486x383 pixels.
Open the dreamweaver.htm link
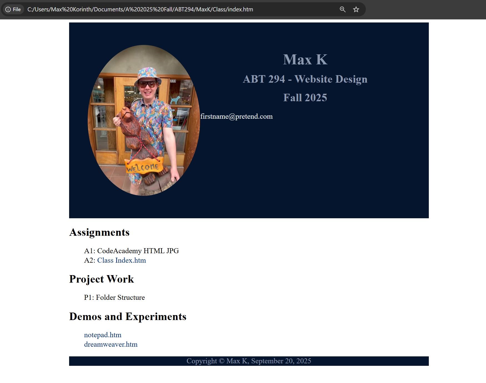click(111, 344)
